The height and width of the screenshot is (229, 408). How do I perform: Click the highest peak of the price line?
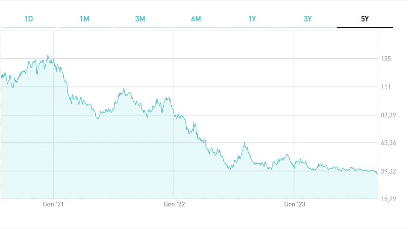click(48, 55)
